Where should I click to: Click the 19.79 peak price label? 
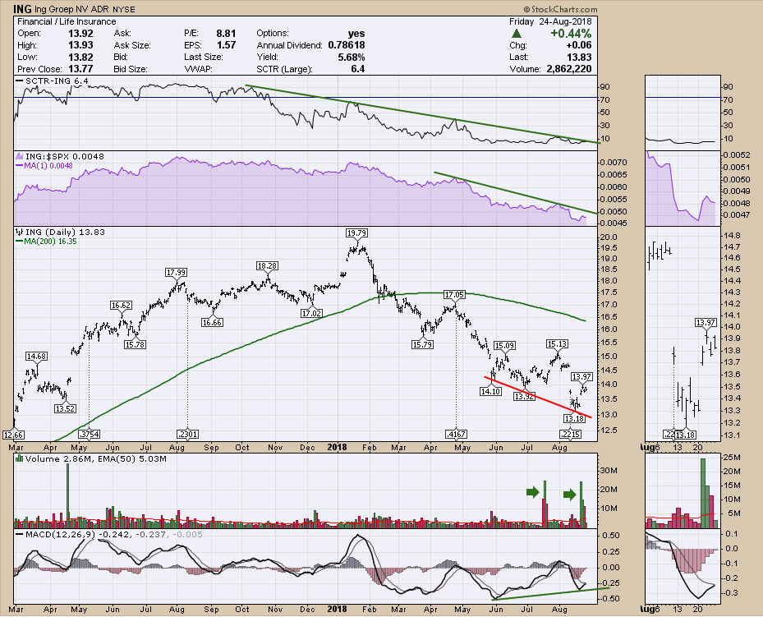[356, 233]
